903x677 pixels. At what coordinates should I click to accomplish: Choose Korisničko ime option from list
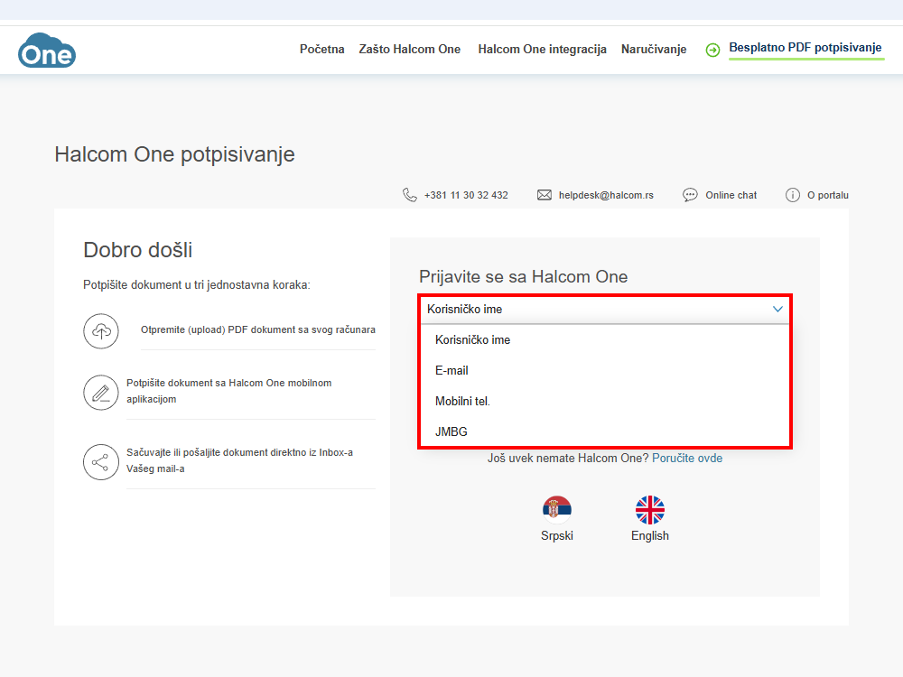pyautogui.click(x=605, y=340)
